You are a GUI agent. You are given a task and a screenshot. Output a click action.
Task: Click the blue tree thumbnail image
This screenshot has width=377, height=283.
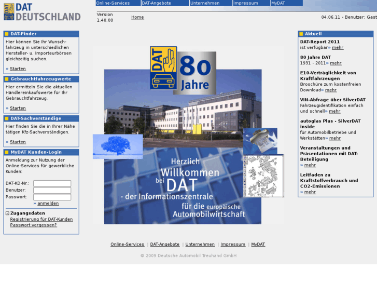[118, 146]
